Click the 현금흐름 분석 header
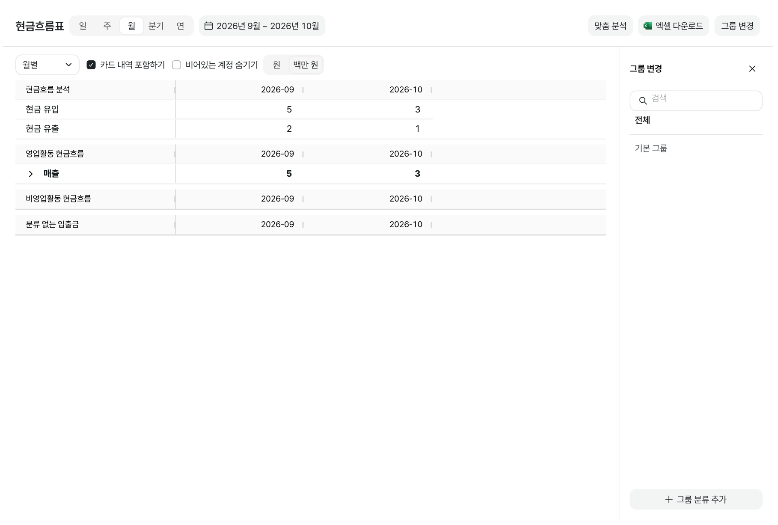 pyautogui.click(x=48, y=89)
